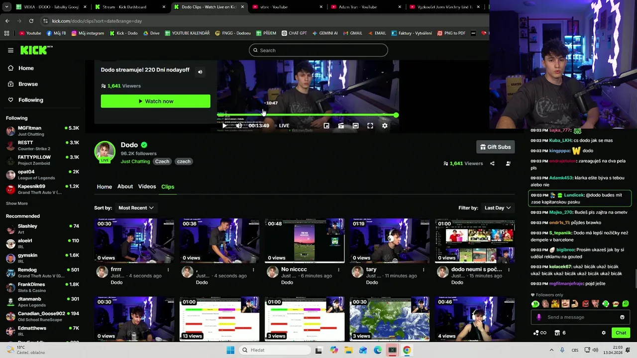This screenshot has height=358, width=637.
Task: Open the Kick hamburger menu
Action: click(x=10, y=50)
